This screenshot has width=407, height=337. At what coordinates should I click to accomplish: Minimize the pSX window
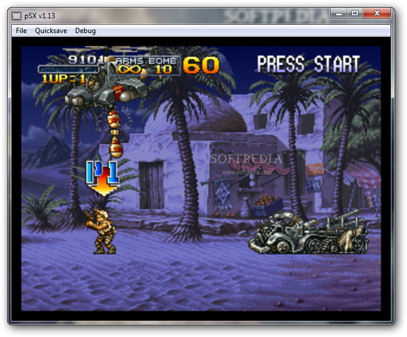point(339,14)
